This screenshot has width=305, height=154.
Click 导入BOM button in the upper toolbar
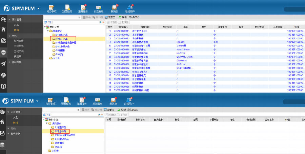[x=133, y=17]
